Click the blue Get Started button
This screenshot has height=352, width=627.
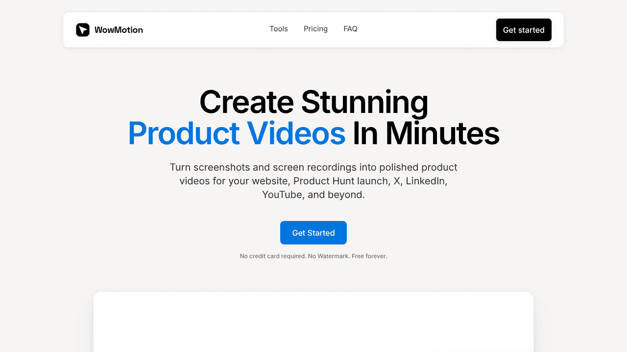[x=313, y=233]
